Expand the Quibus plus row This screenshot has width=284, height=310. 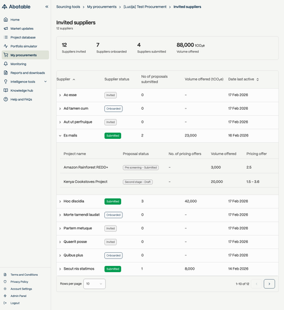(60, 255)
